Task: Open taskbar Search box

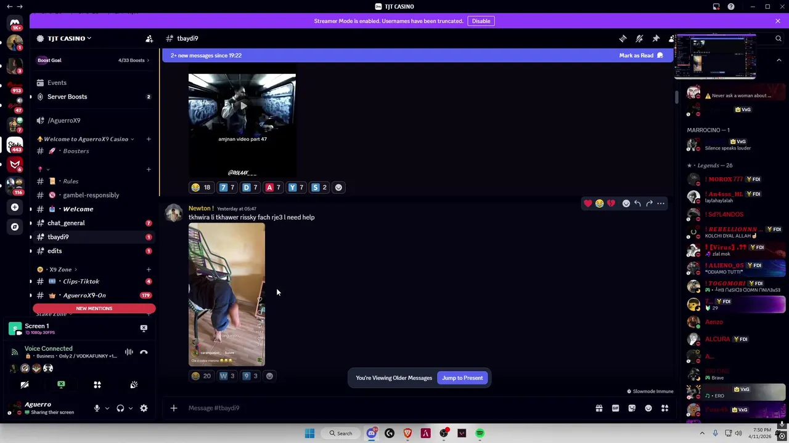Action: coord(341,433)
